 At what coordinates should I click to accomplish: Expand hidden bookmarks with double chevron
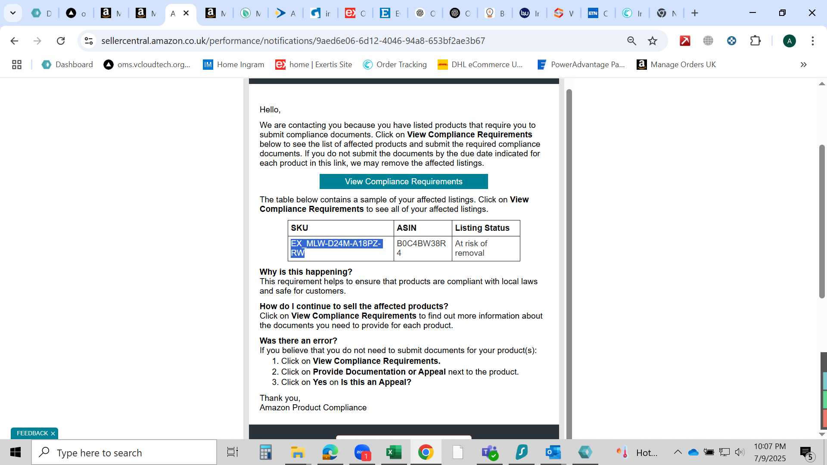803,65
